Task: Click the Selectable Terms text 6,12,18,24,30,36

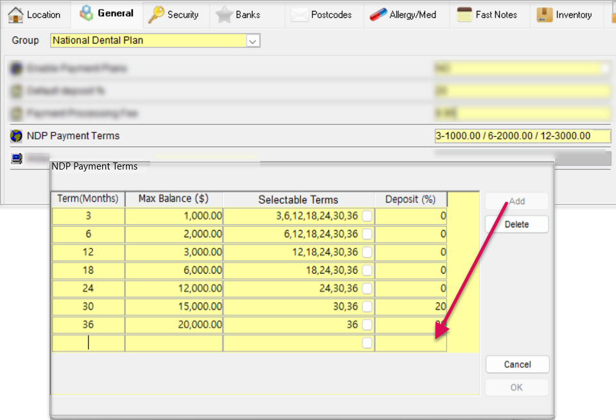Action: pyautogui.click(x=321, y=234)
